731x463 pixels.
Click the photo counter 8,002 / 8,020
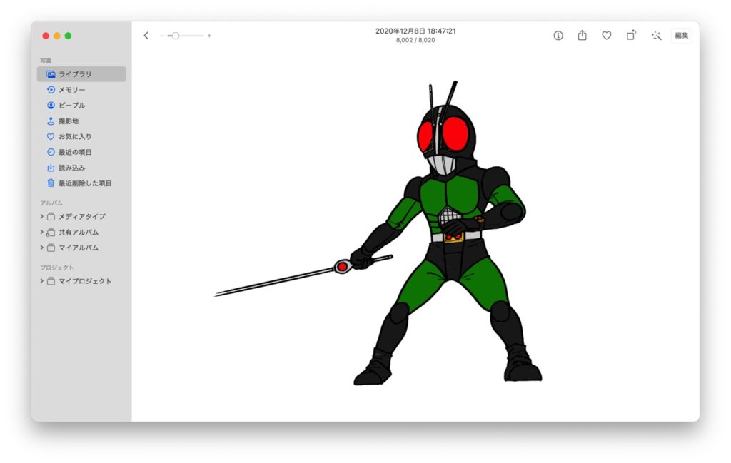click(x=416, y=40)
